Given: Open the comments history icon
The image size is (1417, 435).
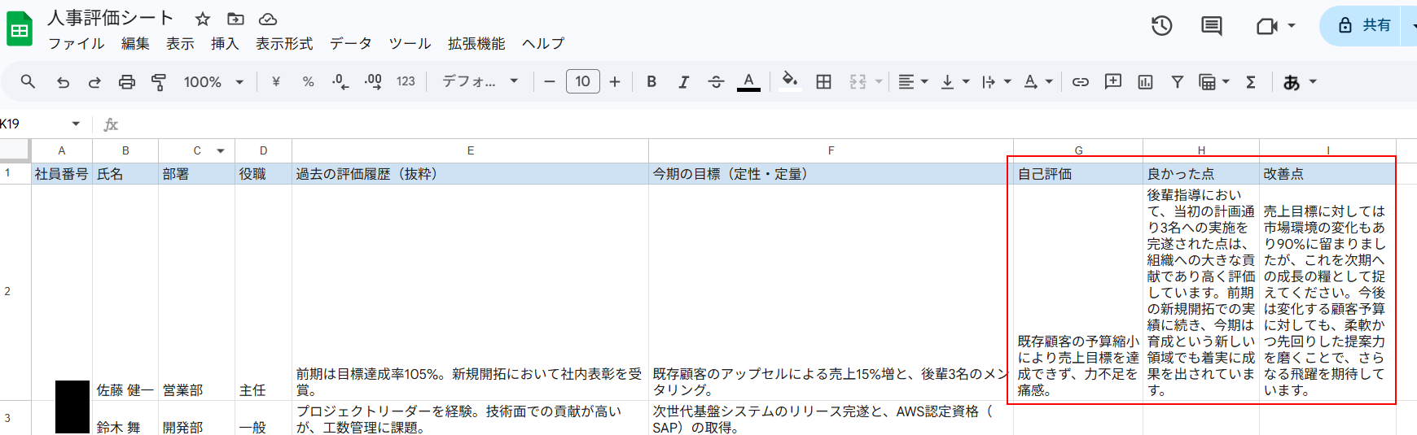Looking at the screenshot, I should click(x=1212, y=26).
